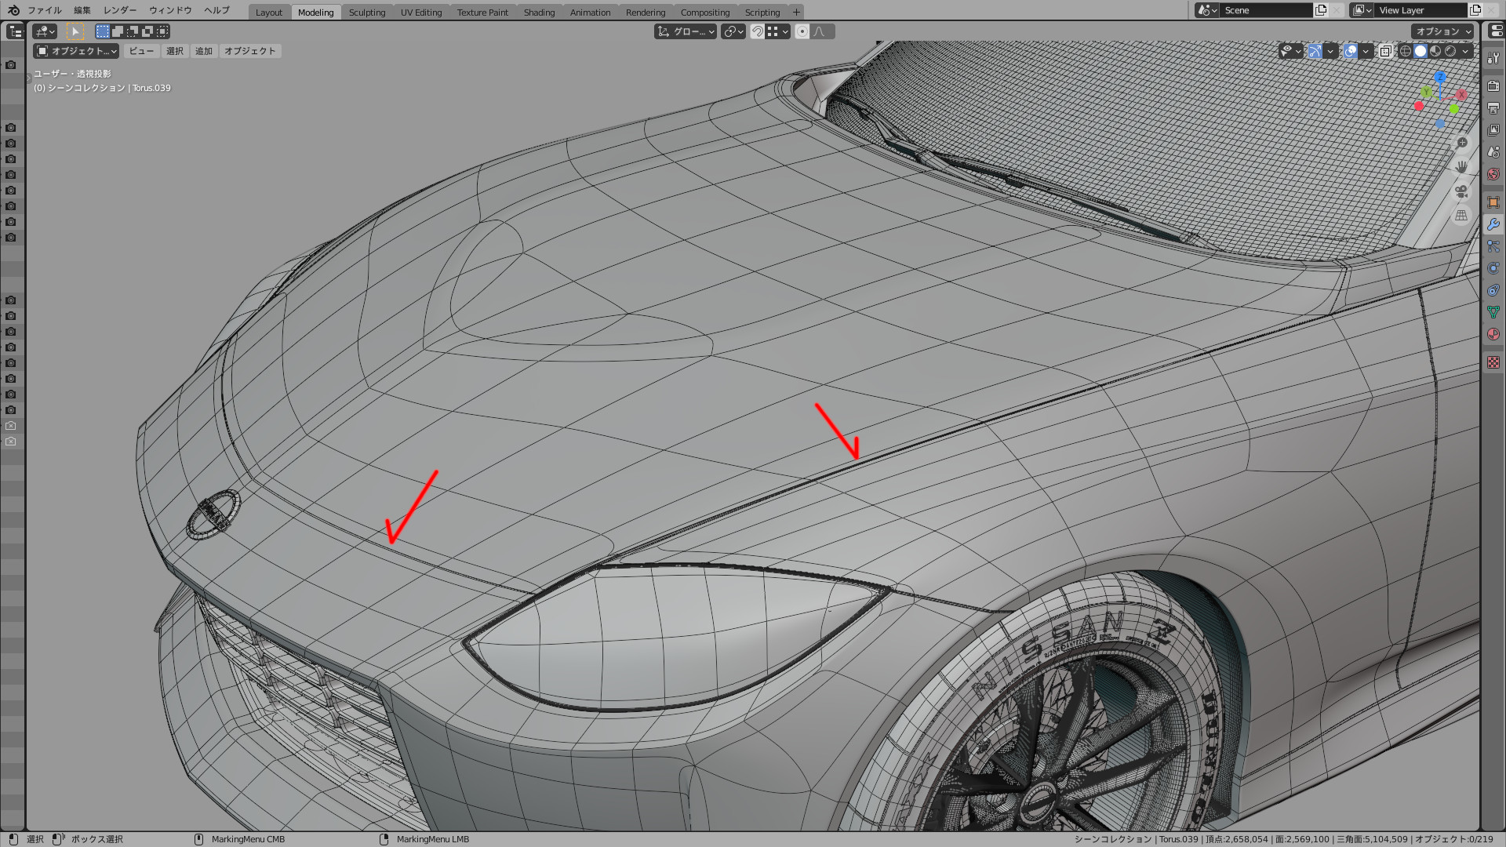Viewport: 1506px width, 847px height.
Task: Edit the View Layer name field
Action: click(x=1421, y=10)
